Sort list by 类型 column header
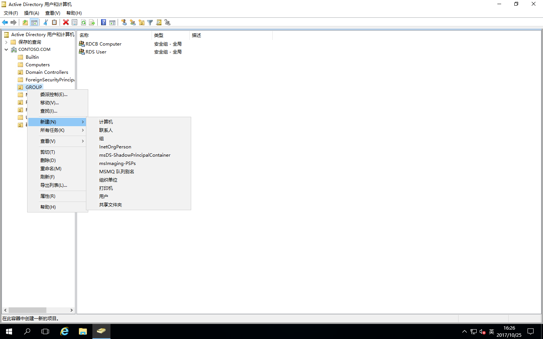Screen dimensions: 543x339 tap(171, 35)
